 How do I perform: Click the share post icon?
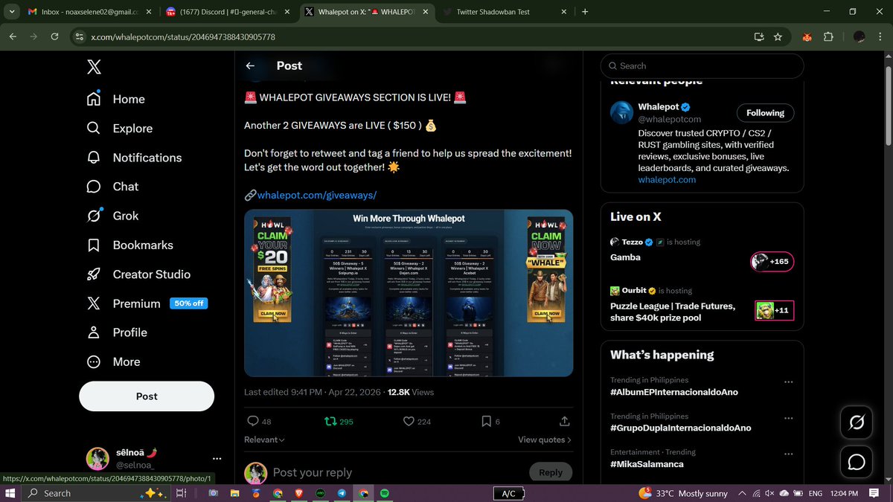pyautogui.click(x=565, y=421)
